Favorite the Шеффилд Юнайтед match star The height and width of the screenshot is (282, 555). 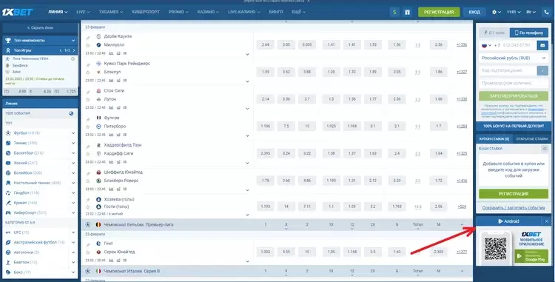[88, 181]
